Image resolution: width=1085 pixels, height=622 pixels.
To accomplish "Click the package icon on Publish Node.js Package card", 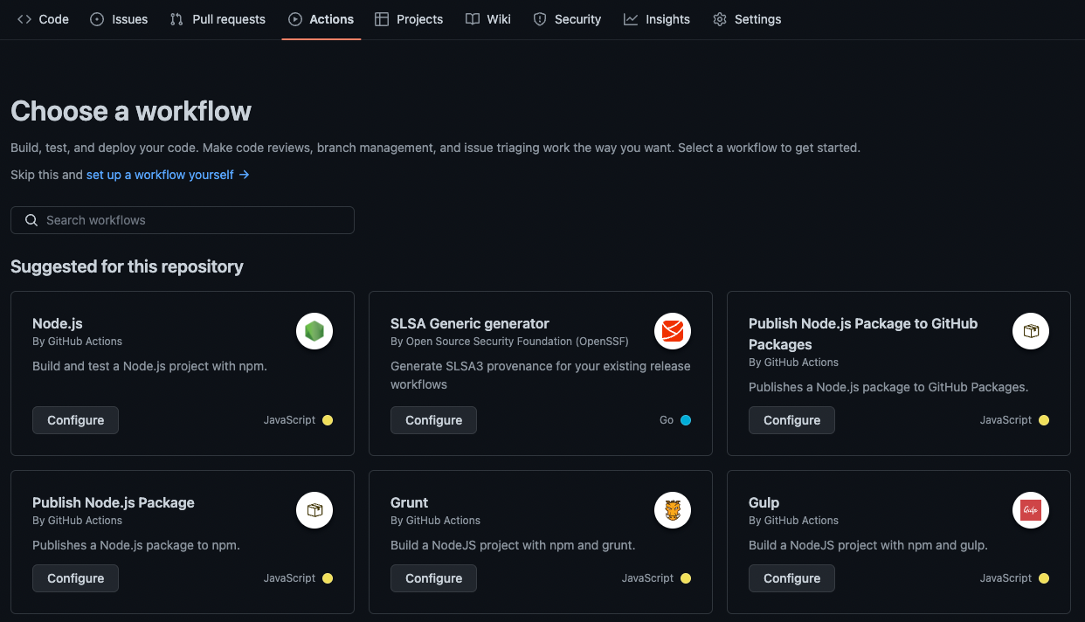I will tap(314, 510).
